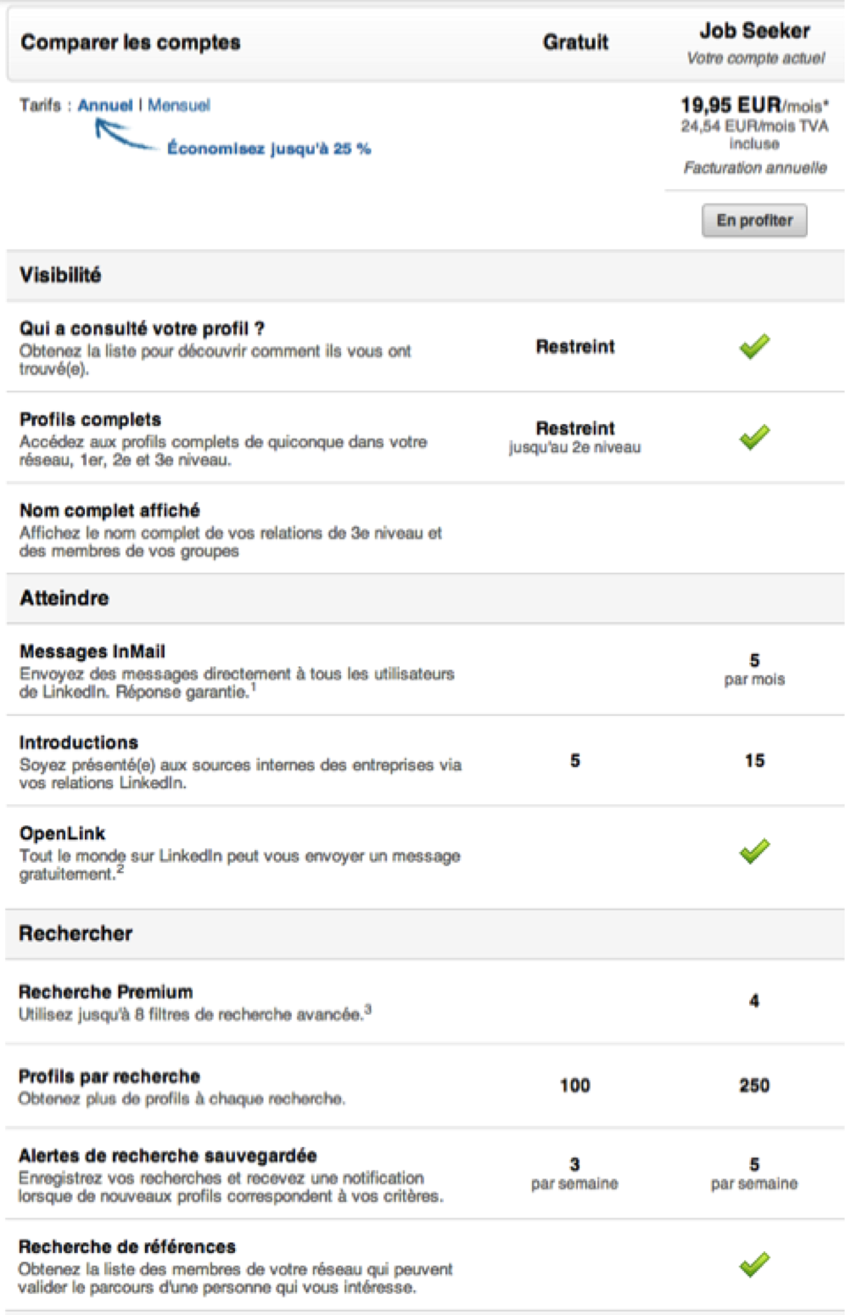
Task: Click the OpenLink green checkmark
Action: click(x=754, y=851)
